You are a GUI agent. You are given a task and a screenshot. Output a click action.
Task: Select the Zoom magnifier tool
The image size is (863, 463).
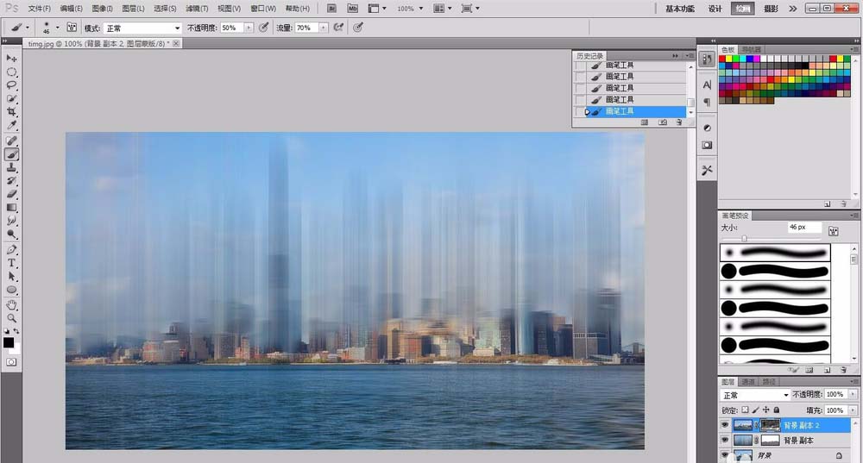tap(12, 318)
